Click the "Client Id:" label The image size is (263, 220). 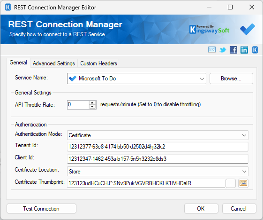(24, 157)
